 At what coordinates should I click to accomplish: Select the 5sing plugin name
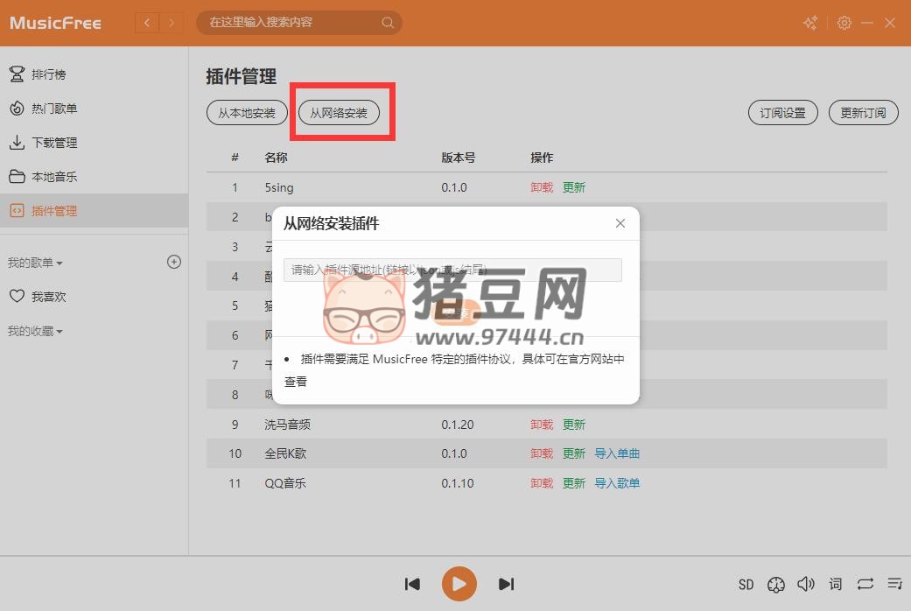(x=279, y=188)
